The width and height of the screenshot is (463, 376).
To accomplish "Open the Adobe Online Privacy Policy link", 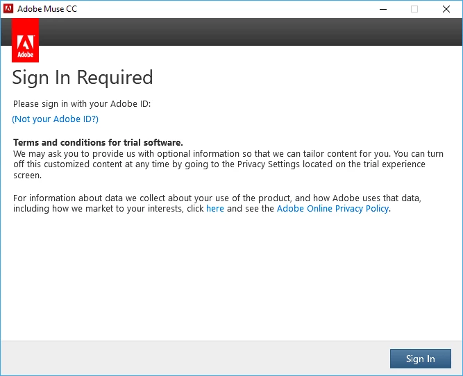I will [332, 209].
